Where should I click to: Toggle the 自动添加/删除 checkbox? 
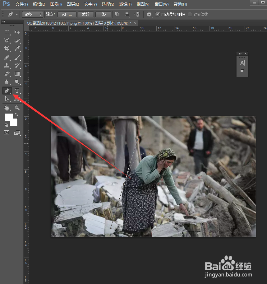pos(158,14)
